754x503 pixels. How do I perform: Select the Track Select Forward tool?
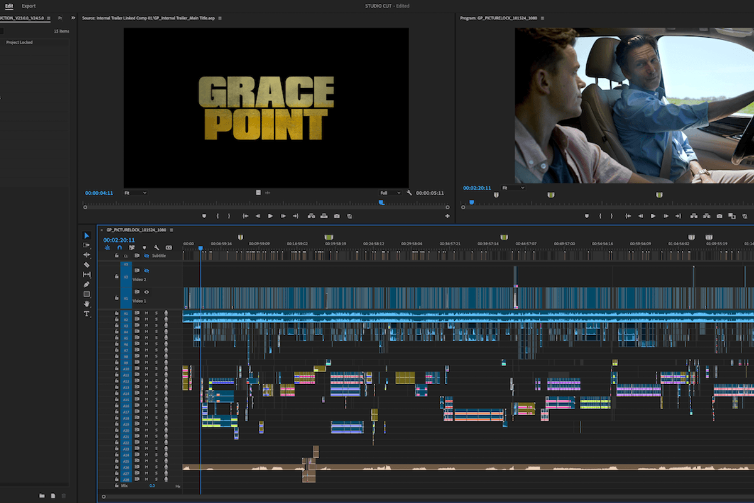[87, 245]
